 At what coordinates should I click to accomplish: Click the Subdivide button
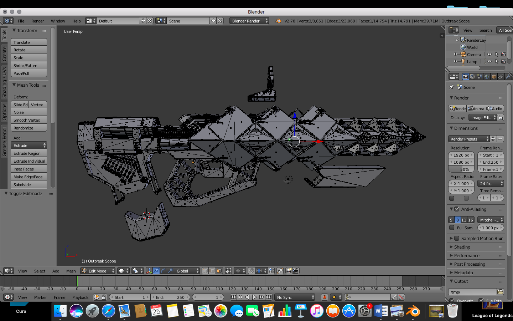point(29,184)
